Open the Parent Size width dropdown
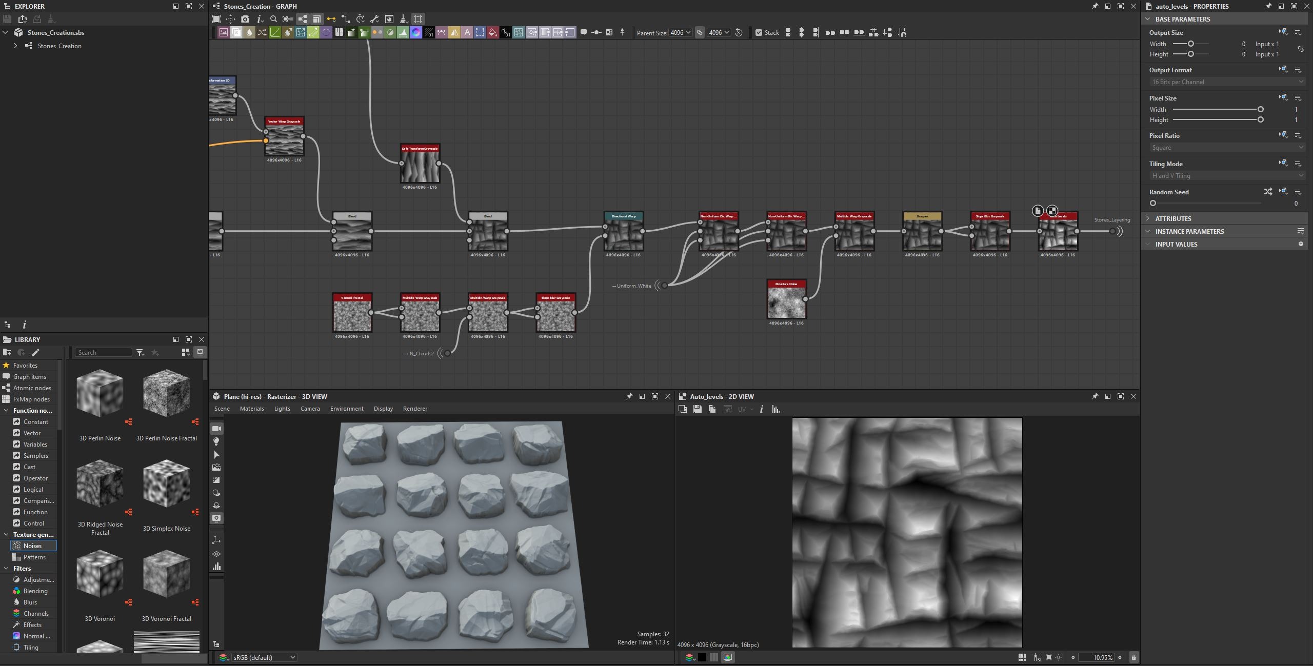The height and width of the screenshot is (666, 1313). [x=681, y=33]
